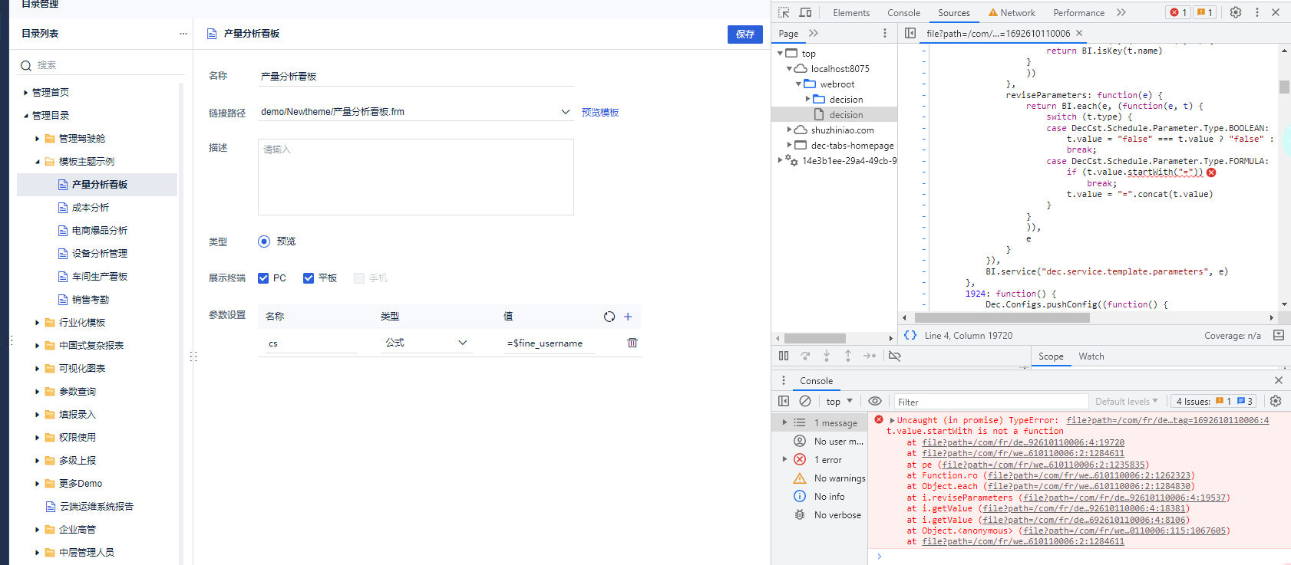Image resolution: width=1291 pixels, height=565 pixels.
Task: Open Page pane more options
Action: [885, 33]
